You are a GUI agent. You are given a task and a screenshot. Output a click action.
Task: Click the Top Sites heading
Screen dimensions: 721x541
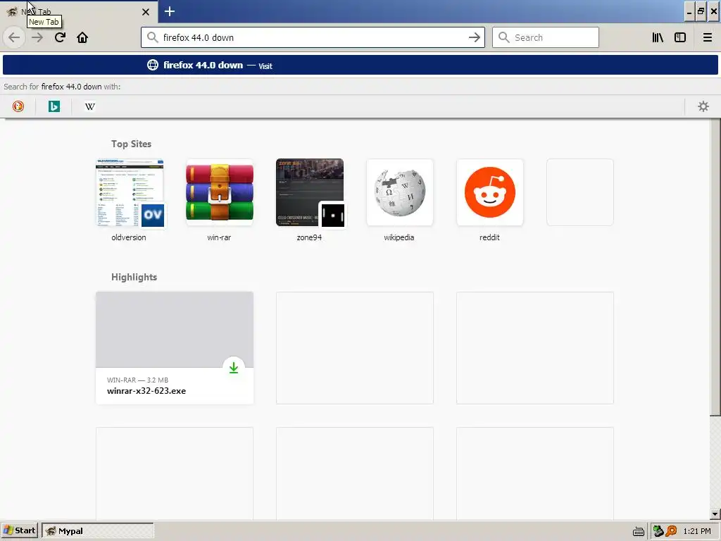131,144
